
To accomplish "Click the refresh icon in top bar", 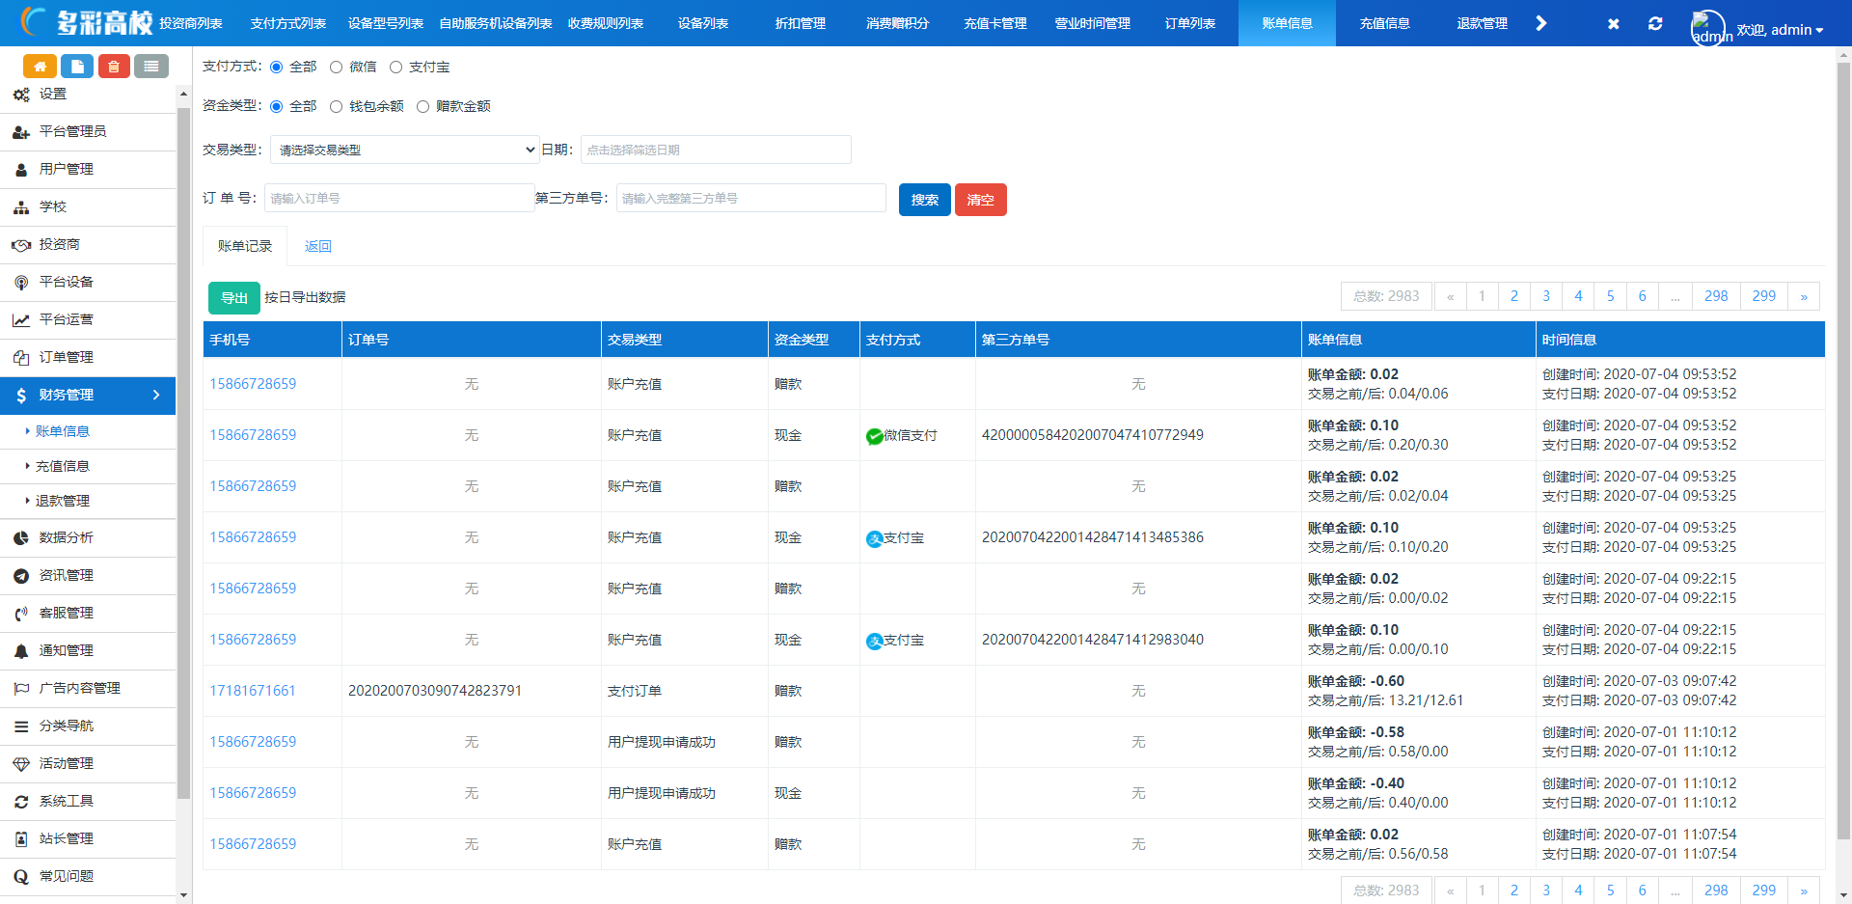I will pyautogui.click(x=1655, y=23).
